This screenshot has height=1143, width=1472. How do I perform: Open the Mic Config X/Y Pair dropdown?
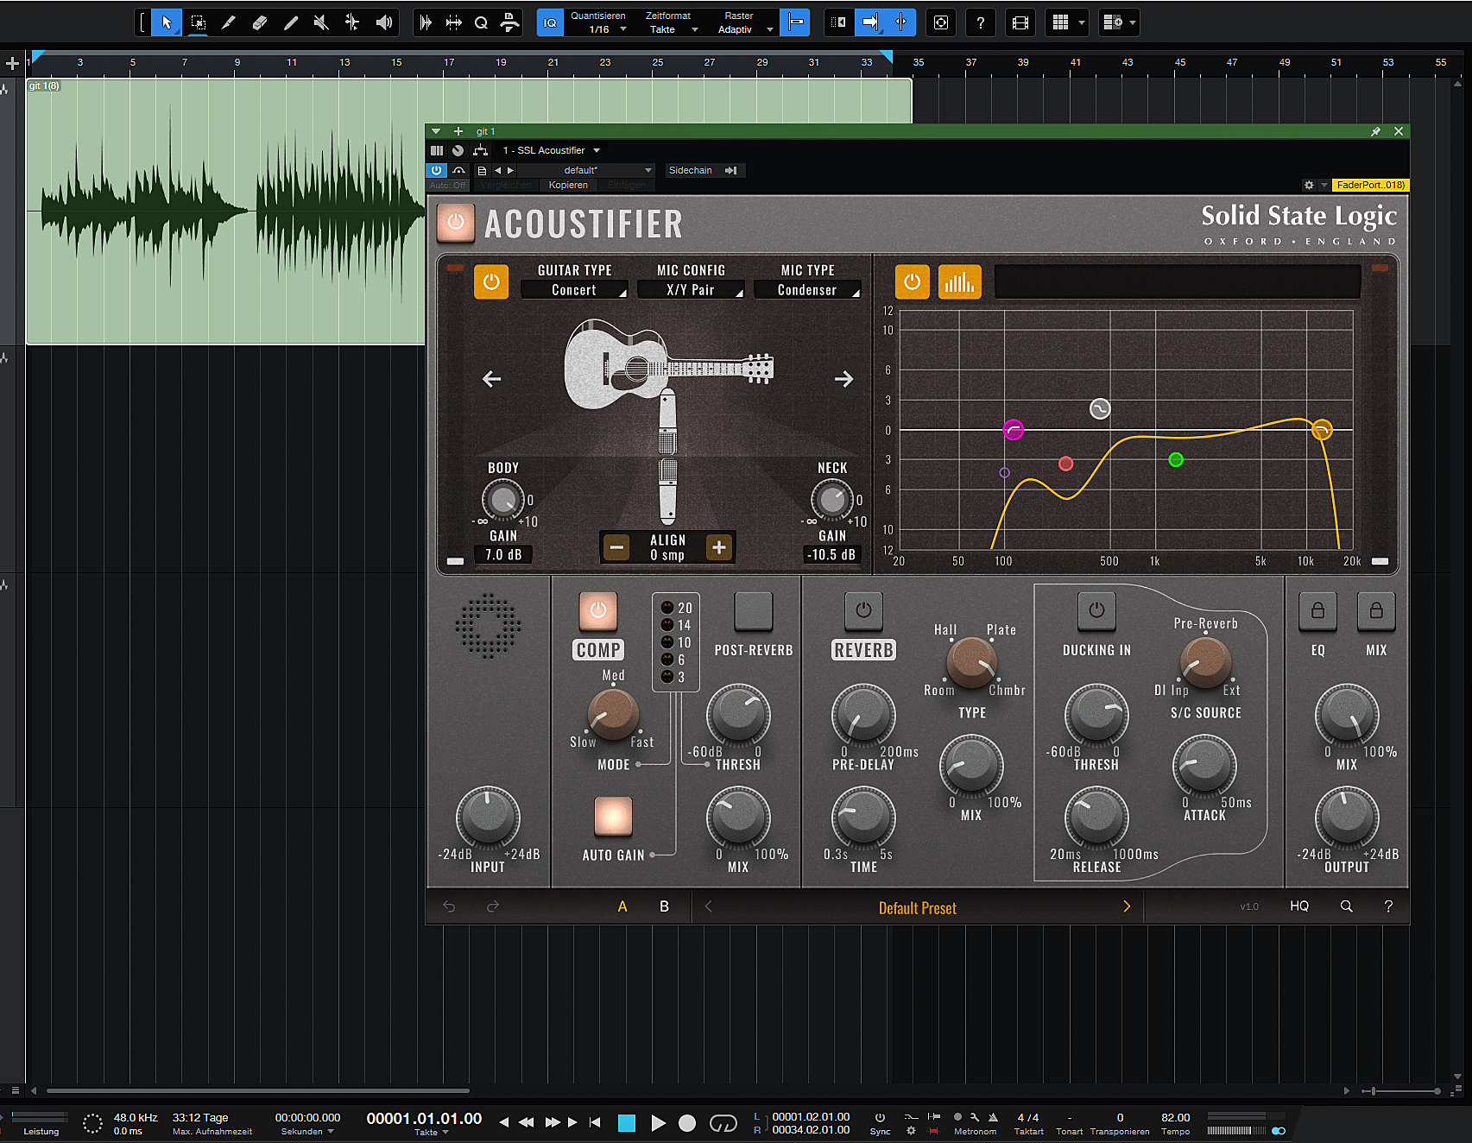691,290
